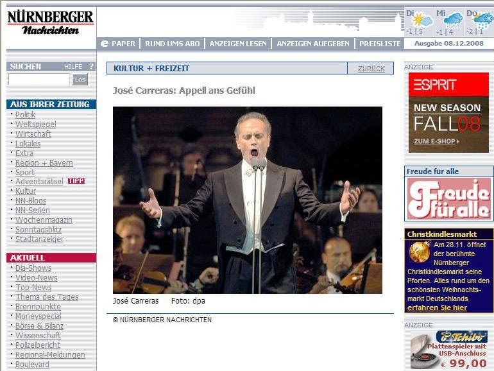Open the Video-News link under Aktuell
Image resolution: width=494 pixels, height=371 pixels.
coord(37,278)
